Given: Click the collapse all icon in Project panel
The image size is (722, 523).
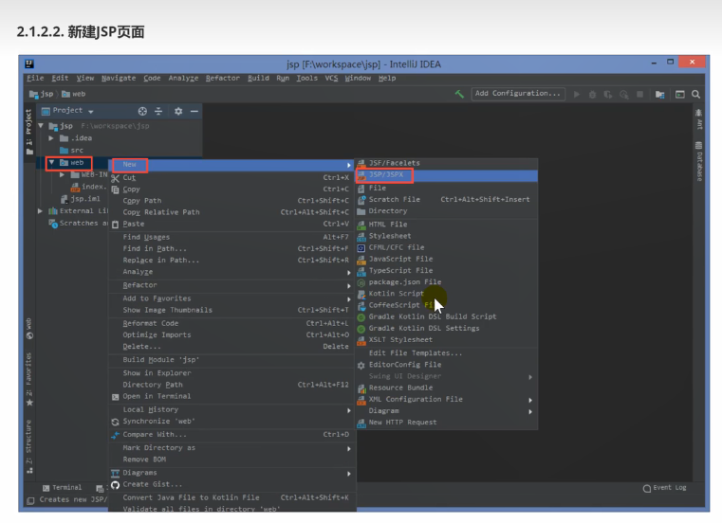Looking at the screenshot, I should coord(158,111).
